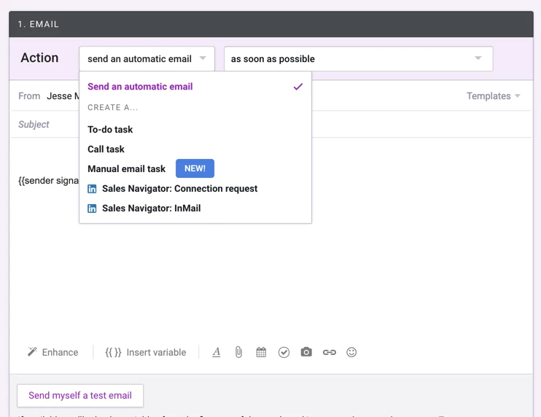Click the '1. EMAIL' step header
Image resolution: width=541 pixels, height=417 pixels.
271,24
